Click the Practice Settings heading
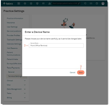This screenshot has height=105, width=109. pyautogui.click(x=14, y=11)
